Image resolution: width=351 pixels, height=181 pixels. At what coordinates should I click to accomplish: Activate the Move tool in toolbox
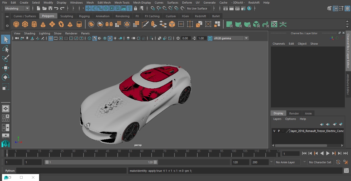pyautogui.click(x=6, y=68)
